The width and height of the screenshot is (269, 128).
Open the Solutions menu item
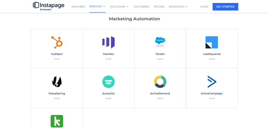[x=117, y=7]
